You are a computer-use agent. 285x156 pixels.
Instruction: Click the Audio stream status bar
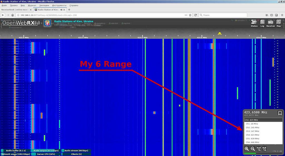click(x=76, y=150)
